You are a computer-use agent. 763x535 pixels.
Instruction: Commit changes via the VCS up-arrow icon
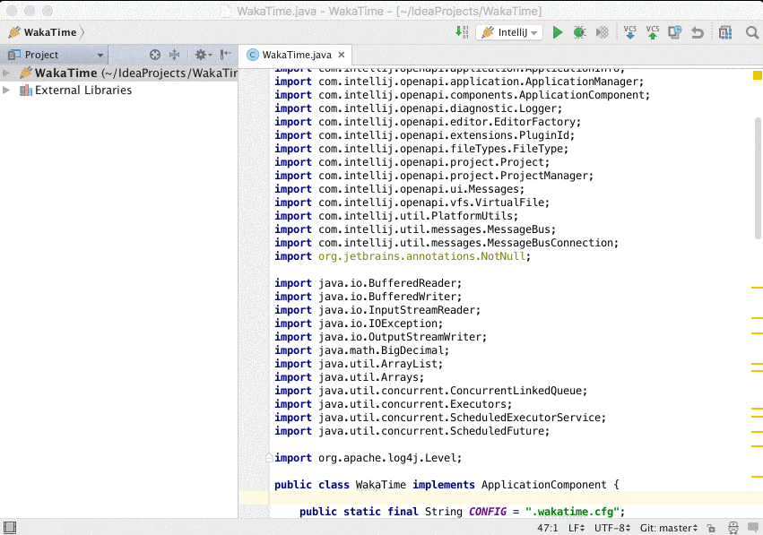tap(652, 32)
